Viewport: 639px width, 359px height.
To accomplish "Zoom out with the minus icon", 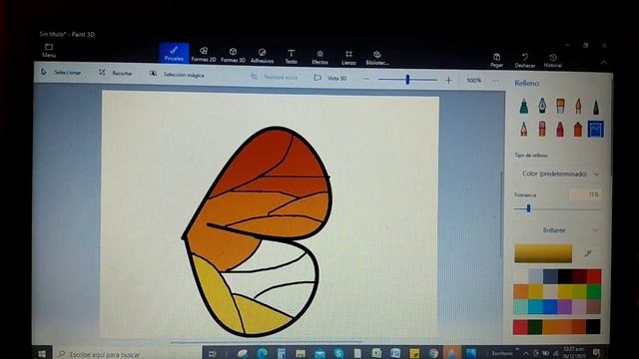I will (x=366, y=79).
